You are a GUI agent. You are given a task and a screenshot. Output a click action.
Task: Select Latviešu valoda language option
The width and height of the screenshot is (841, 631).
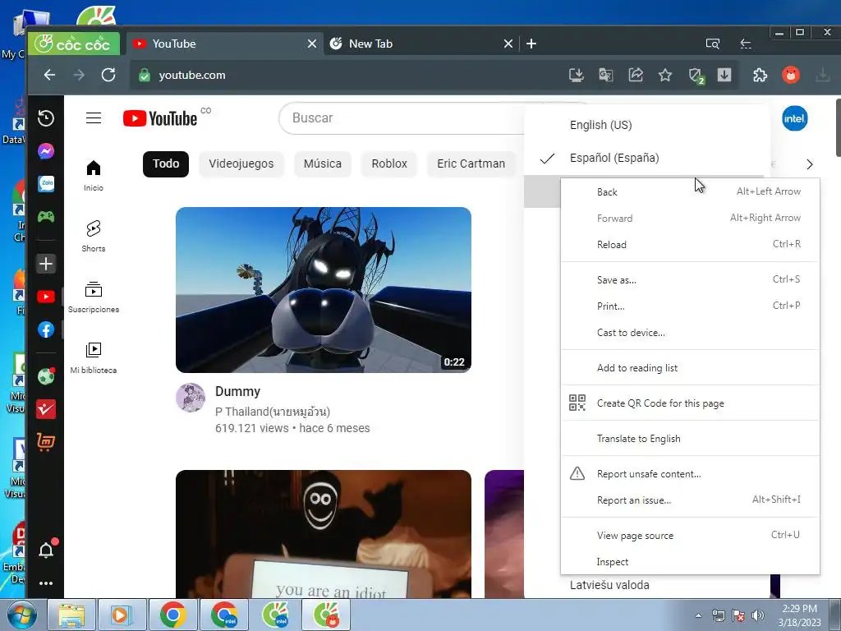[647, 585]
